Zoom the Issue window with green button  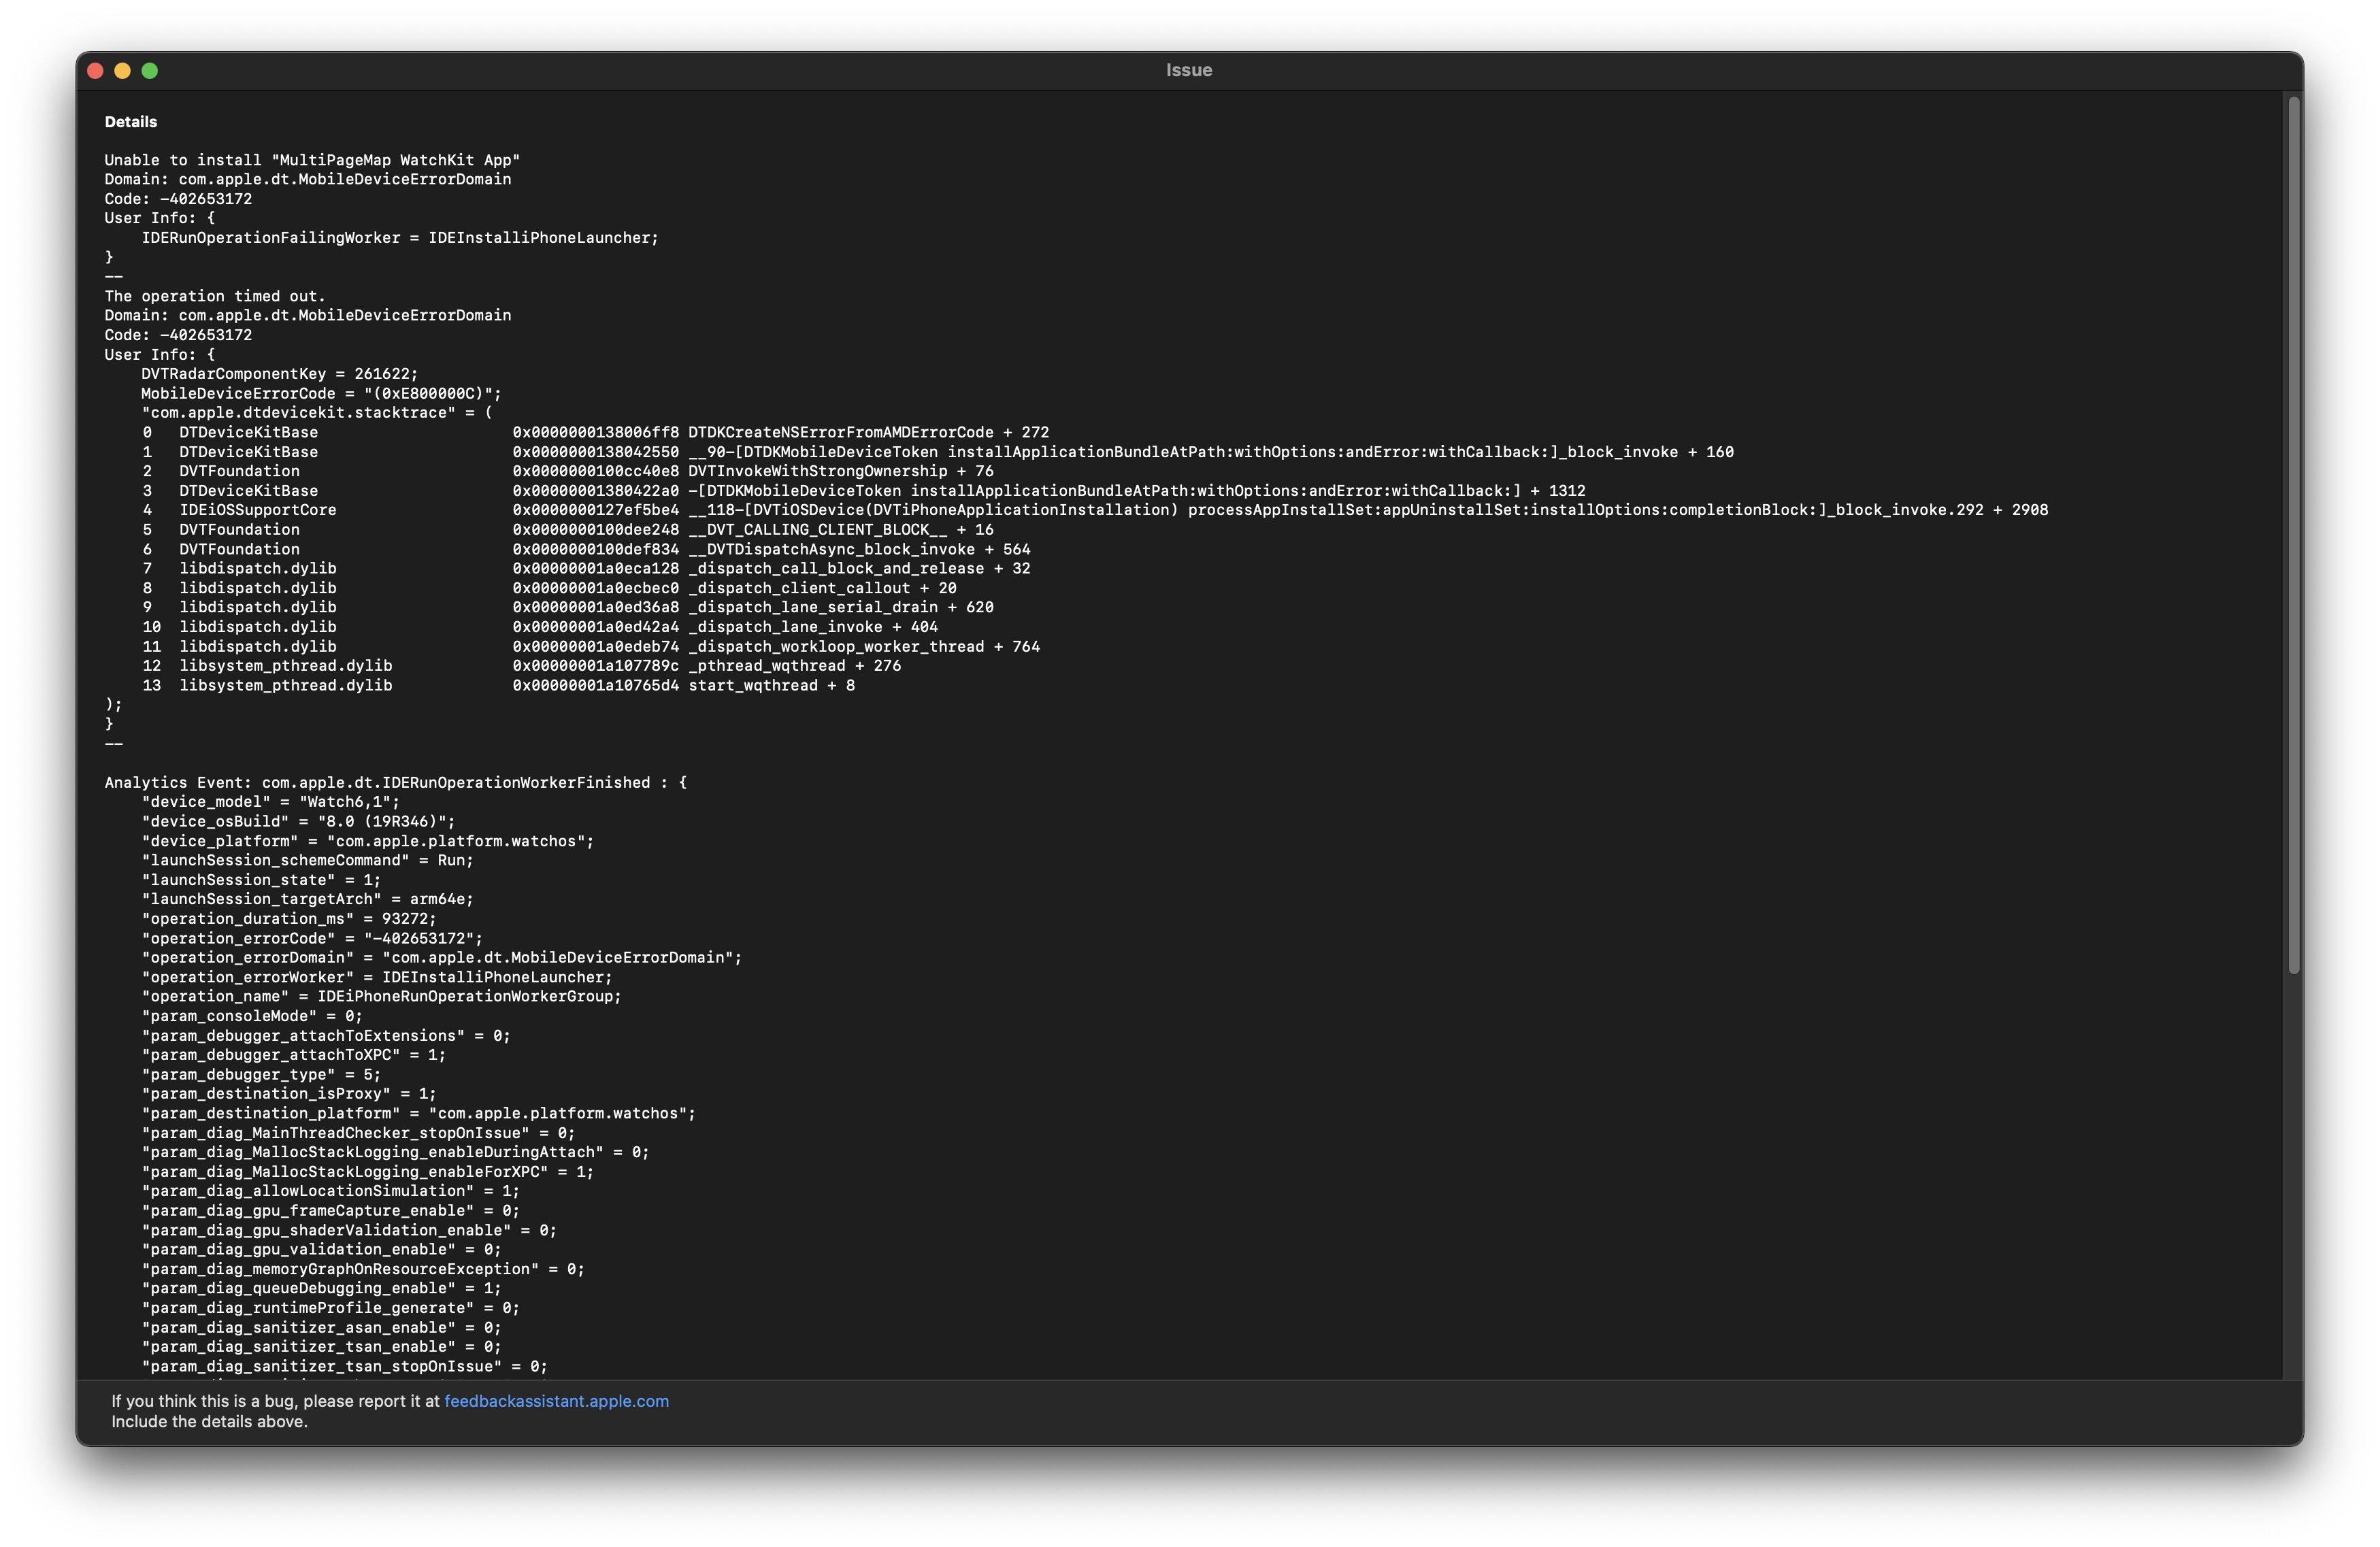click(x=150, y=70)
